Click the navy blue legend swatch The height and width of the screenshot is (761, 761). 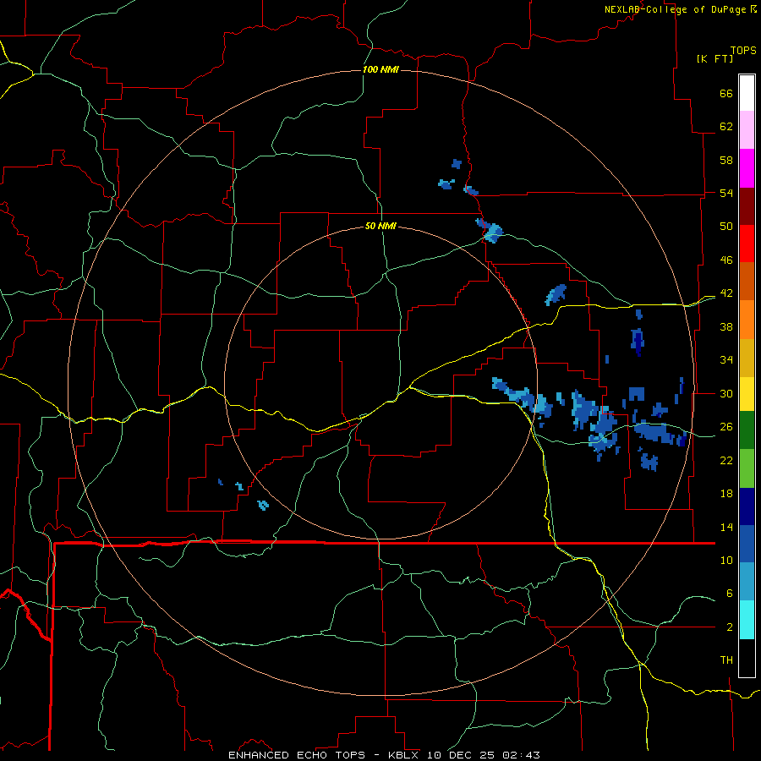point(747,506)
